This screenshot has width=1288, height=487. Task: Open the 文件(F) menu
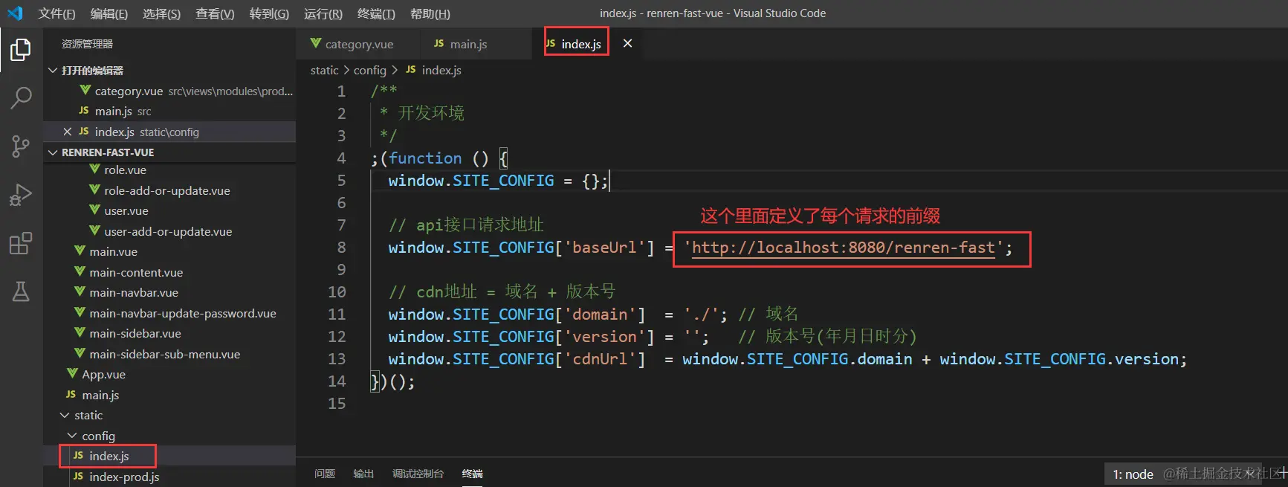pos(57,13)
